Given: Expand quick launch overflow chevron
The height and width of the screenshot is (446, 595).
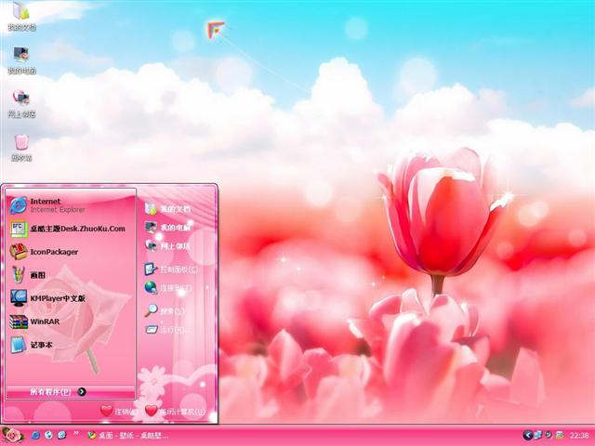Looking at the screenshot, I should pos(76,434).
